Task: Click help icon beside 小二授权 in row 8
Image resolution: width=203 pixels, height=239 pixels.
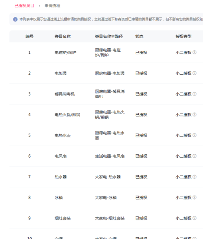Action: [x=194, y=198]
